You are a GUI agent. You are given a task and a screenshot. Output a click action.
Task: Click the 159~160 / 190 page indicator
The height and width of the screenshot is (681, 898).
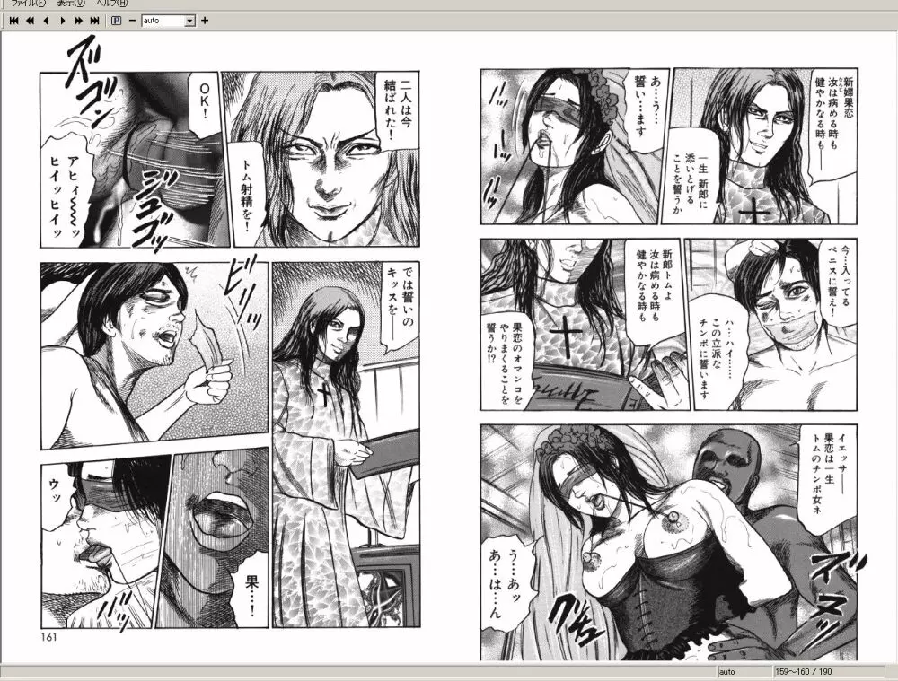tap(802, 671)
